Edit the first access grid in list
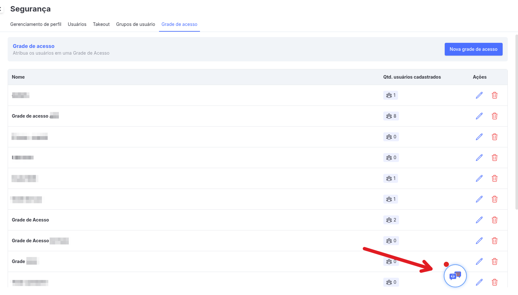518x295 pixels. 479,95
